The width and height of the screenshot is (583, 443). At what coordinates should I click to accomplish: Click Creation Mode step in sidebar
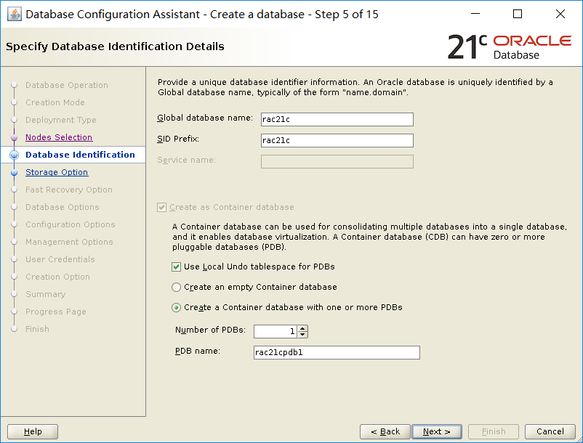(x=55, y=102)
